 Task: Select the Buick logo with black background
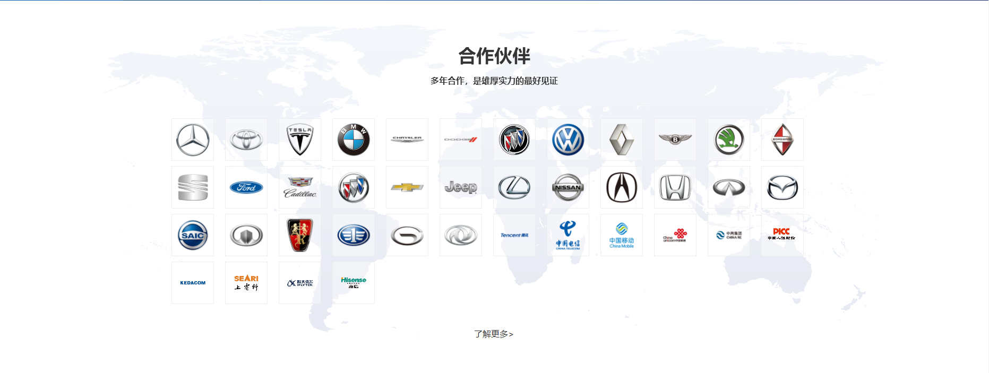[514, 140]
